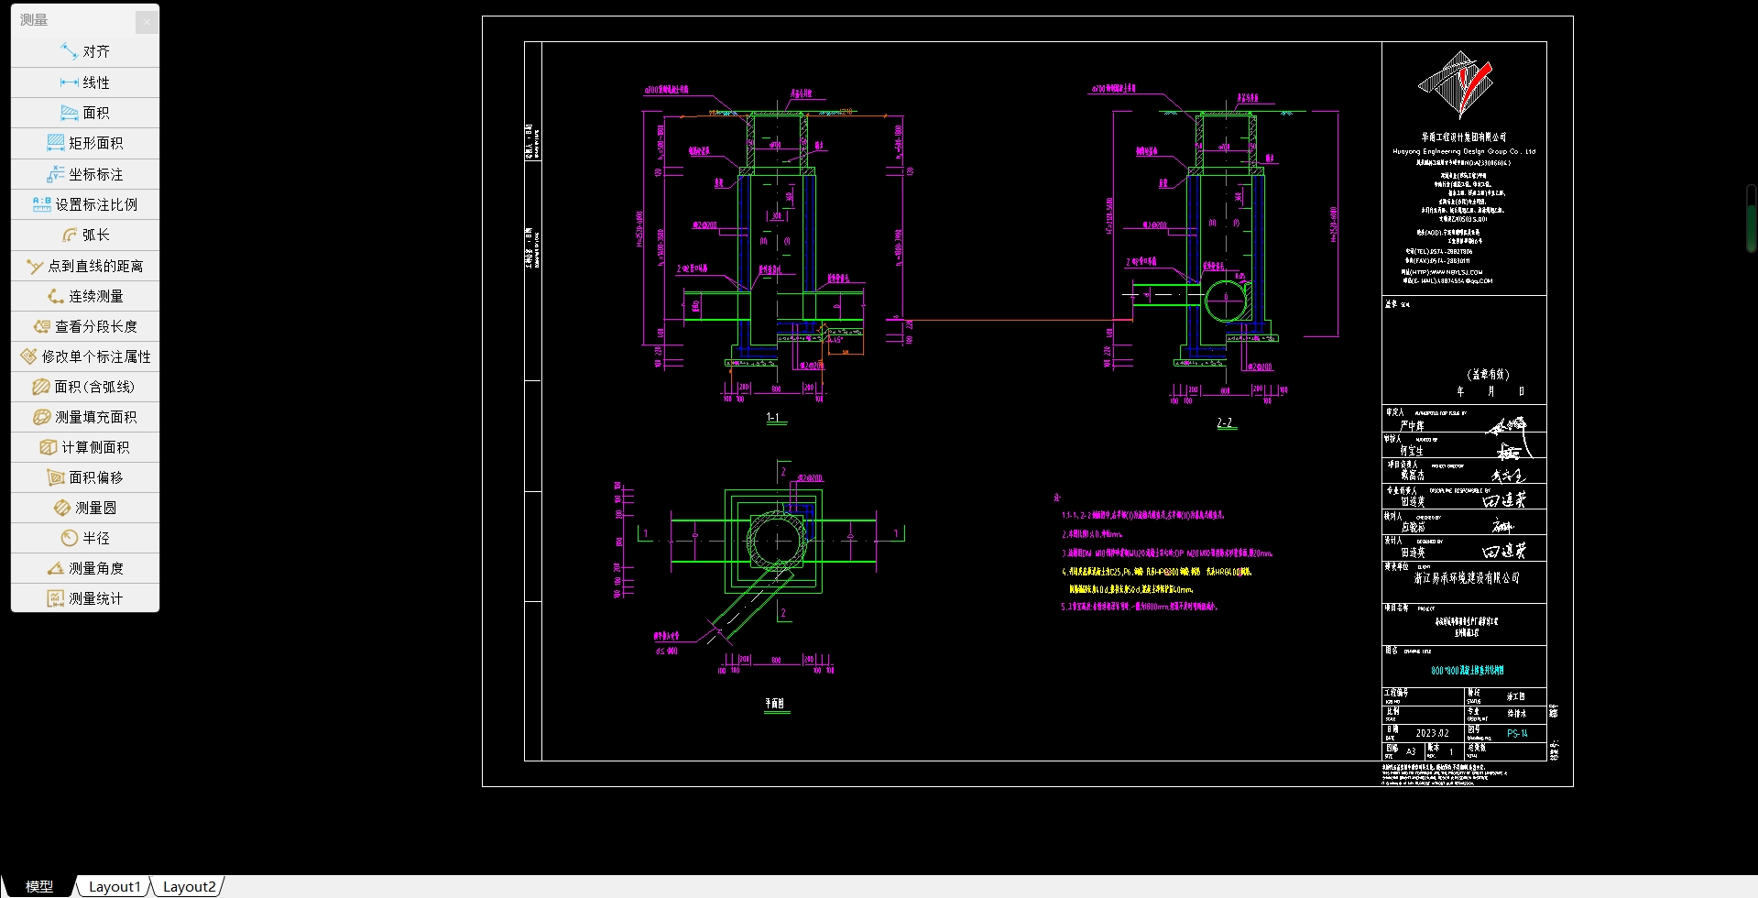The height and width of the screenshot is (898, 1758).
Task: Select 修改单个标注属性 edit annotation property
Action: pyautogui.click(x=84, y=356)
